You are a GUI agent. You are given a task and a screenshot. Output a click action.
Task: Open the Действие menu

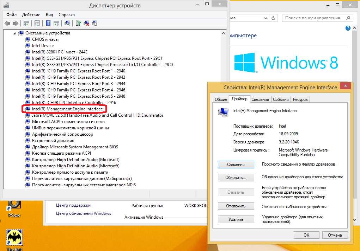point(31,15)
